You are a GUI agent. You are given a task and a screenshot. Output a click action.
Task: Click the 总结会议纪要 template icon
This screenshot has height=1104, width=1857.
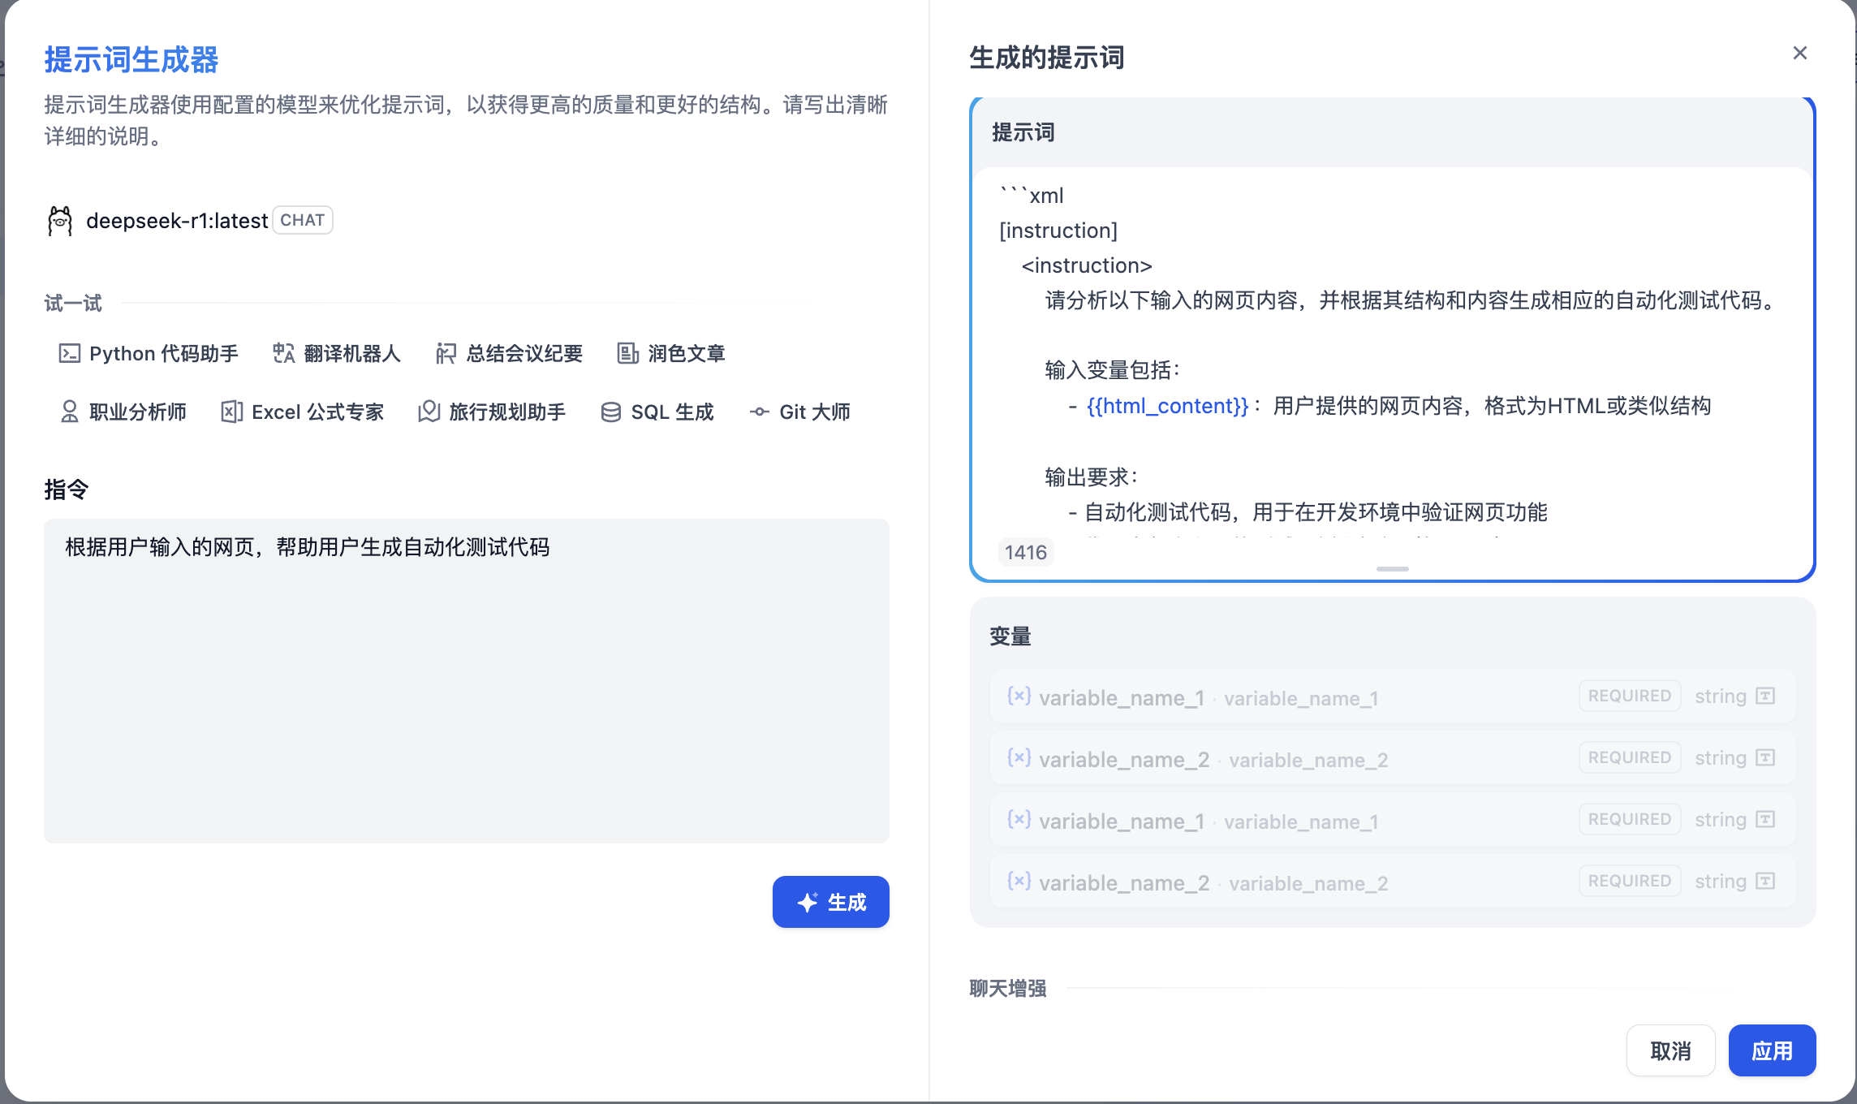click(x=446, y=353)
